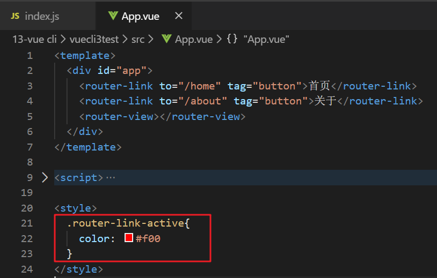Click the JS file icon on index.js tab
The width and height of the screenshot is (437, 278).
pos(15,16)
